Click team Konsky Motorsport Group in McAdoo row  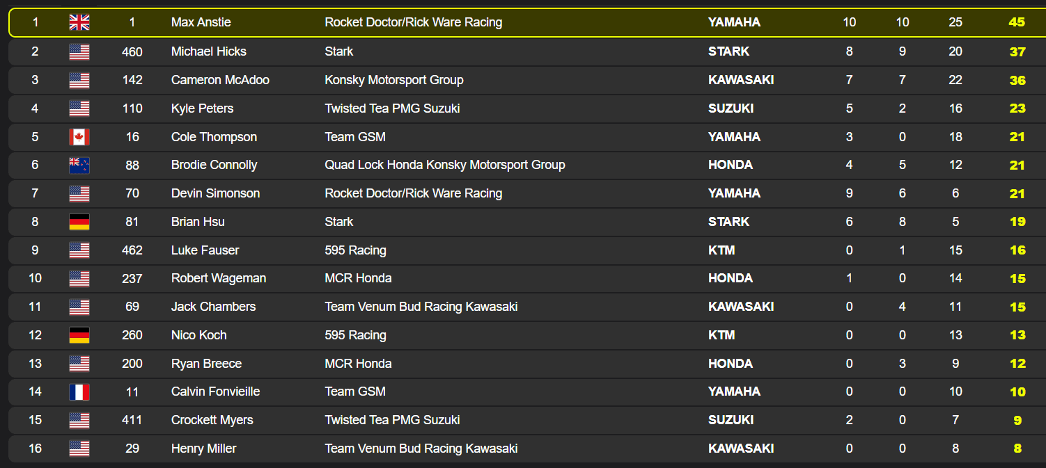[x=394, y=80]
